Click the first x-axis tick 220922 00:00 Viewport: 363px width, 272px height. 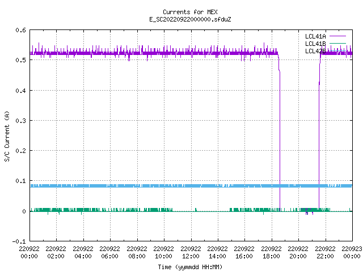click(29, 252)
